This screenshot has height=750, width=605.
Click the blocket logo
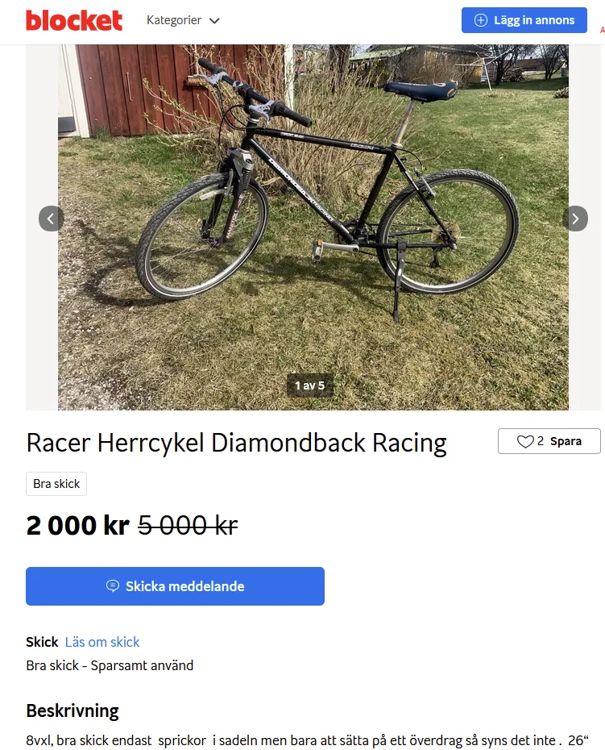point(74,20)
